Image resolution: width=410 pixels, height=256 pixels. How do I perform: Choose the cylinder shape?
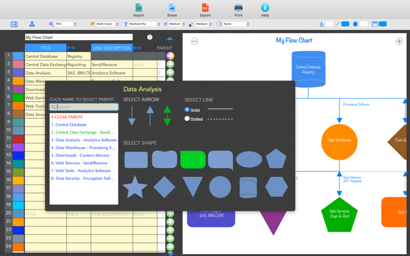[x=248, y=187]
